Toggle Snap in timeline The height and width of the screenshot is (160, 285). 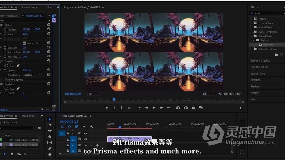coord(69,127)
